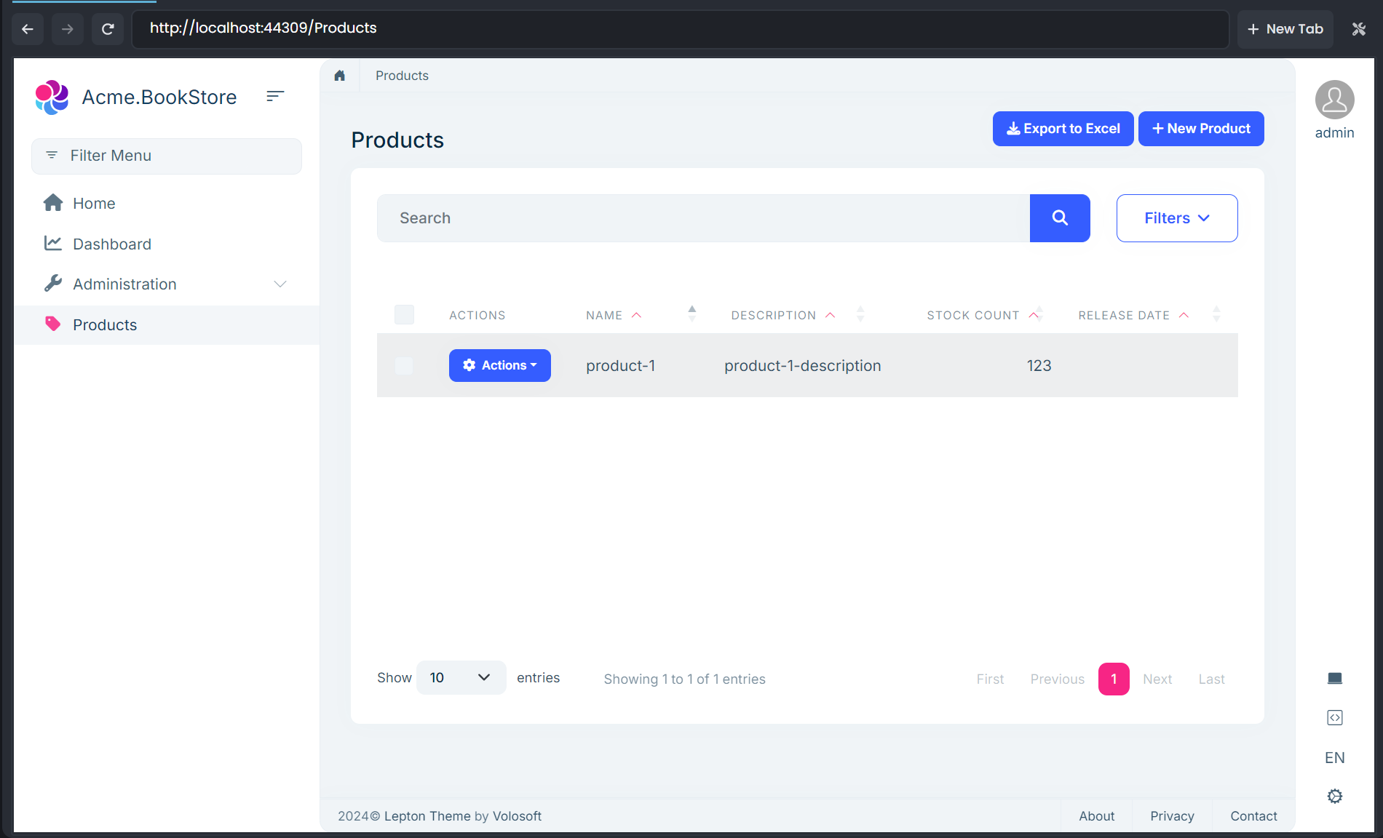Collapse the sidebar using the icon beside logo
This screenshot has width=1383, height=838.
point(274,96)
